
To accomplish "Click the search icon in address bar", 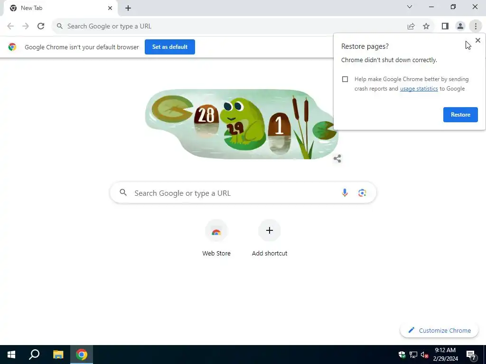I will pos(60,27).
